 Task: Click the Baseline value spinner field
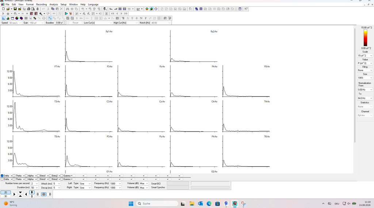pos(60,23)
